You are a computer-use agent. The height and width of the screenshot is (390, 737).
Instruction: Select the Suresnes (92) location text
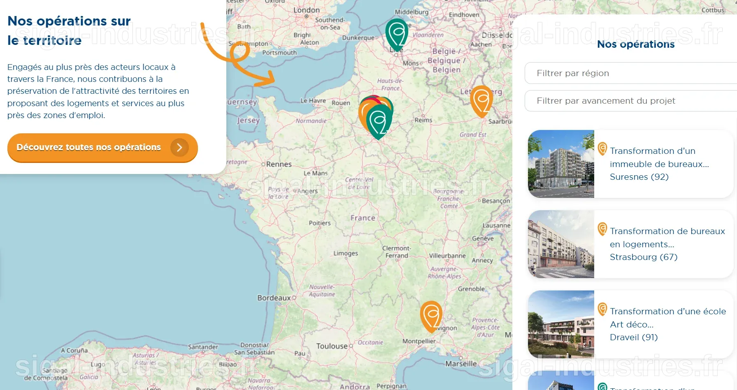point(639,177)
